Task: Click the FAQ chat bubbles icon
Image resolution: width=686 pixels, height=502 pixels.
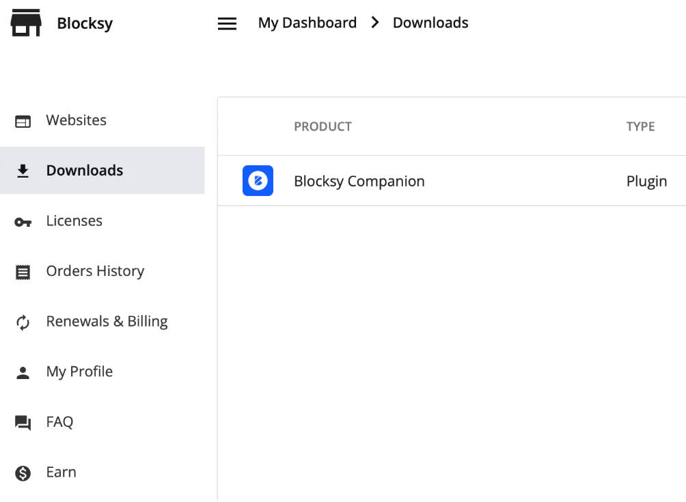Action: (23, 423)
